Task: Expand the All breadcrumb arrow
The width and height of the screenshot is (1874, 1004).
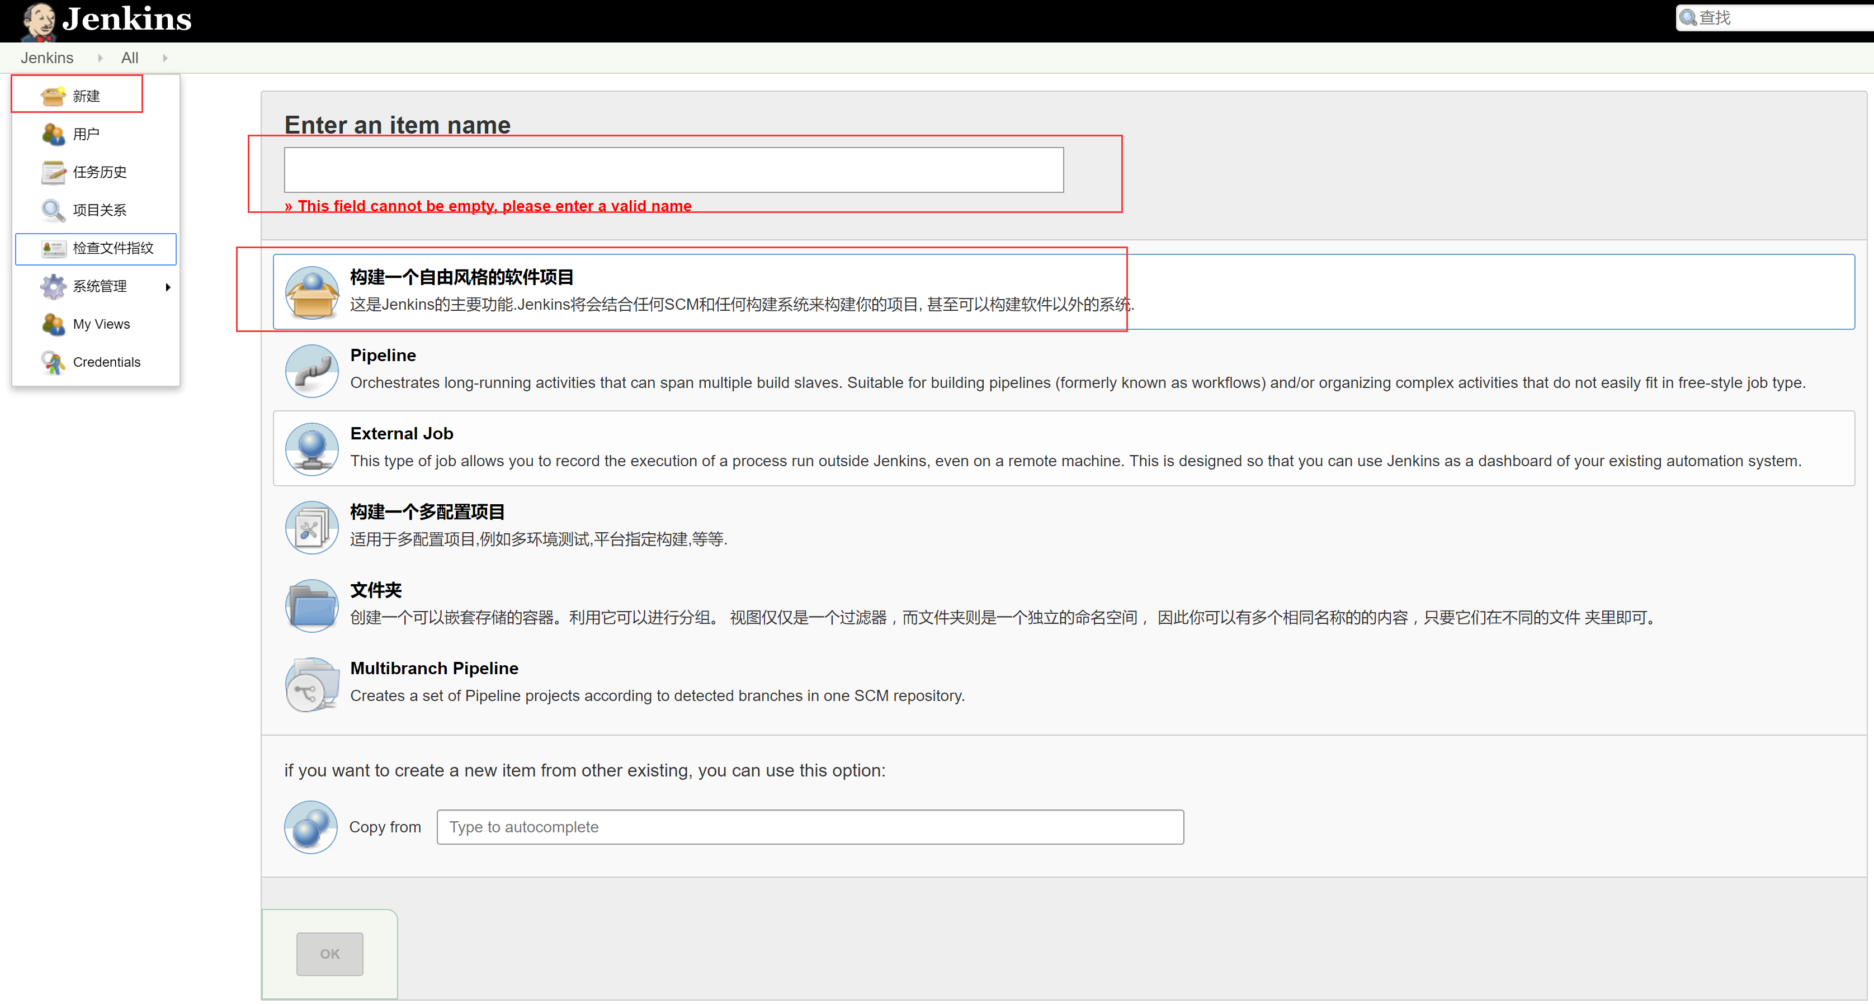Action: click(x=165, y=58)
